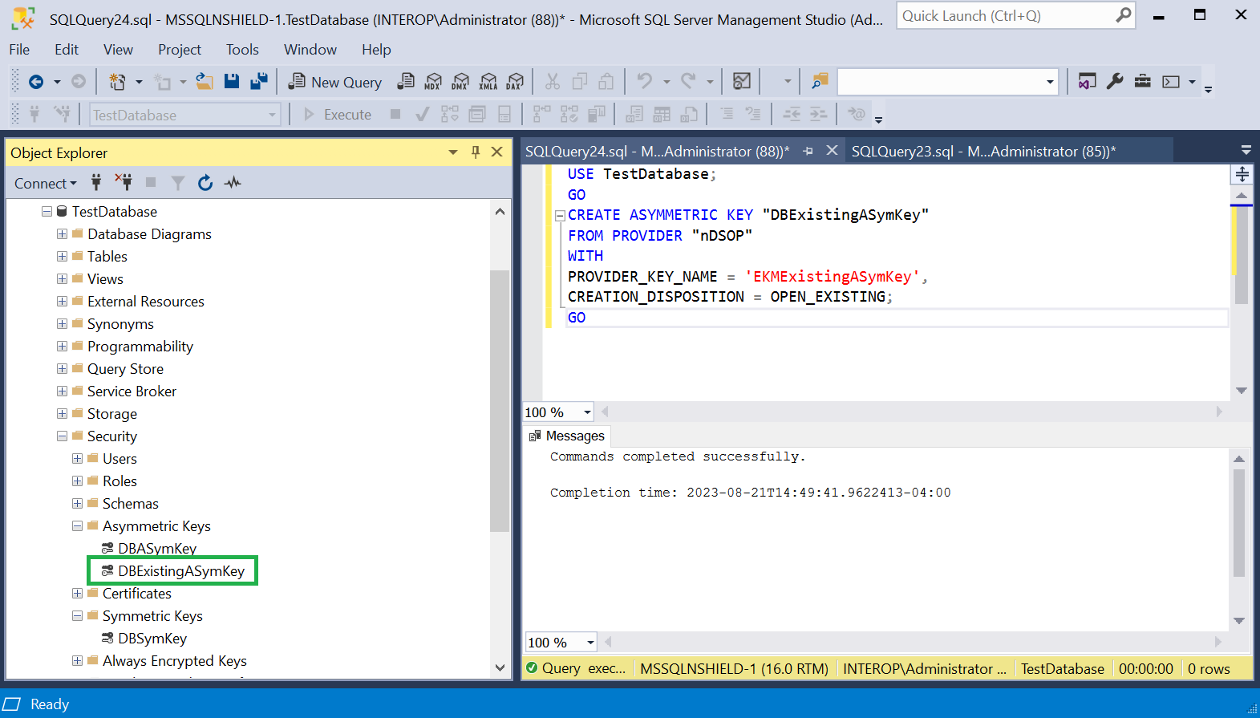
Task: Click the Object Explorer connect plug icon
Action: (x=96, y=182)
